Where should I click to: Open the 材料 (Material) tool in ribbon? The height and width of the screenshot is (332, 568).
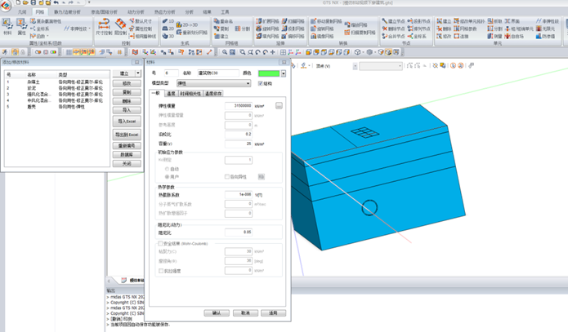point(7,27)
